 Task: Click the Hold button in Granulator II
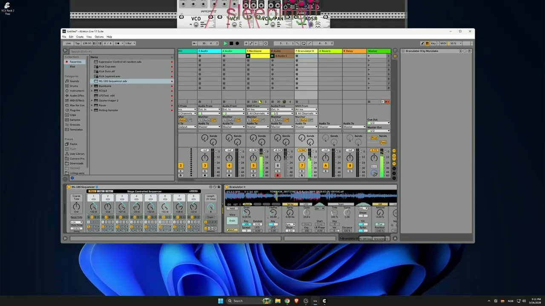click(x=232, y=209)
